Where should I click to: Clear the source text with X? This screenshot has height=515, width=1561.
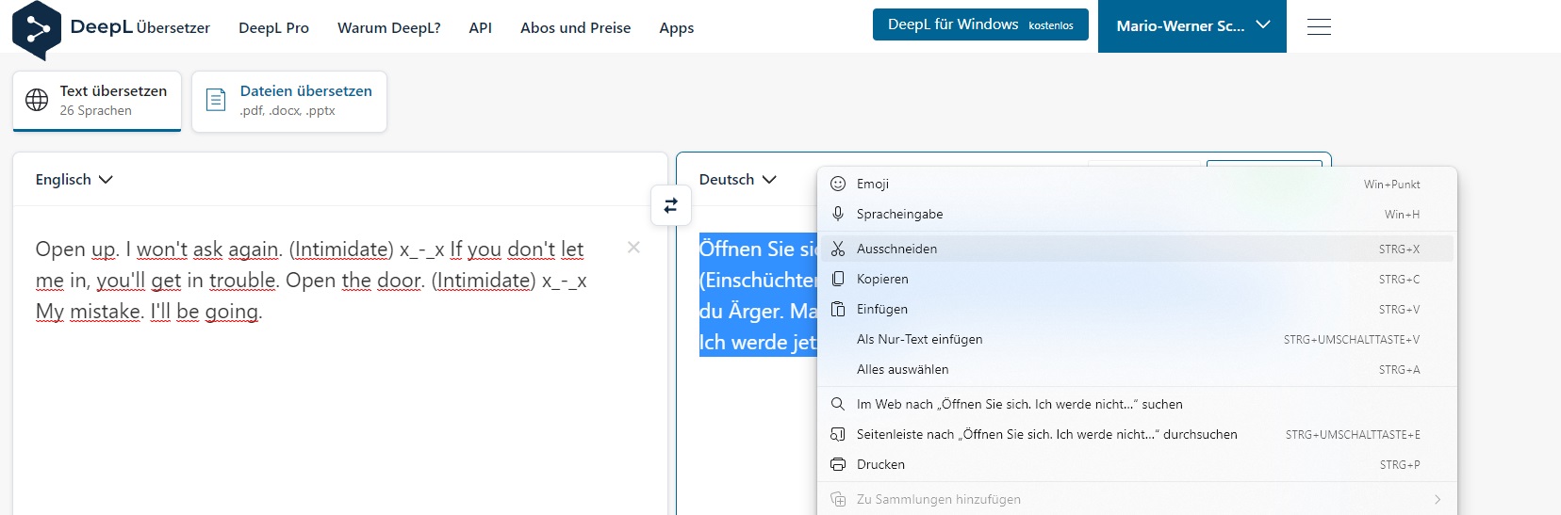click(633, 248)
